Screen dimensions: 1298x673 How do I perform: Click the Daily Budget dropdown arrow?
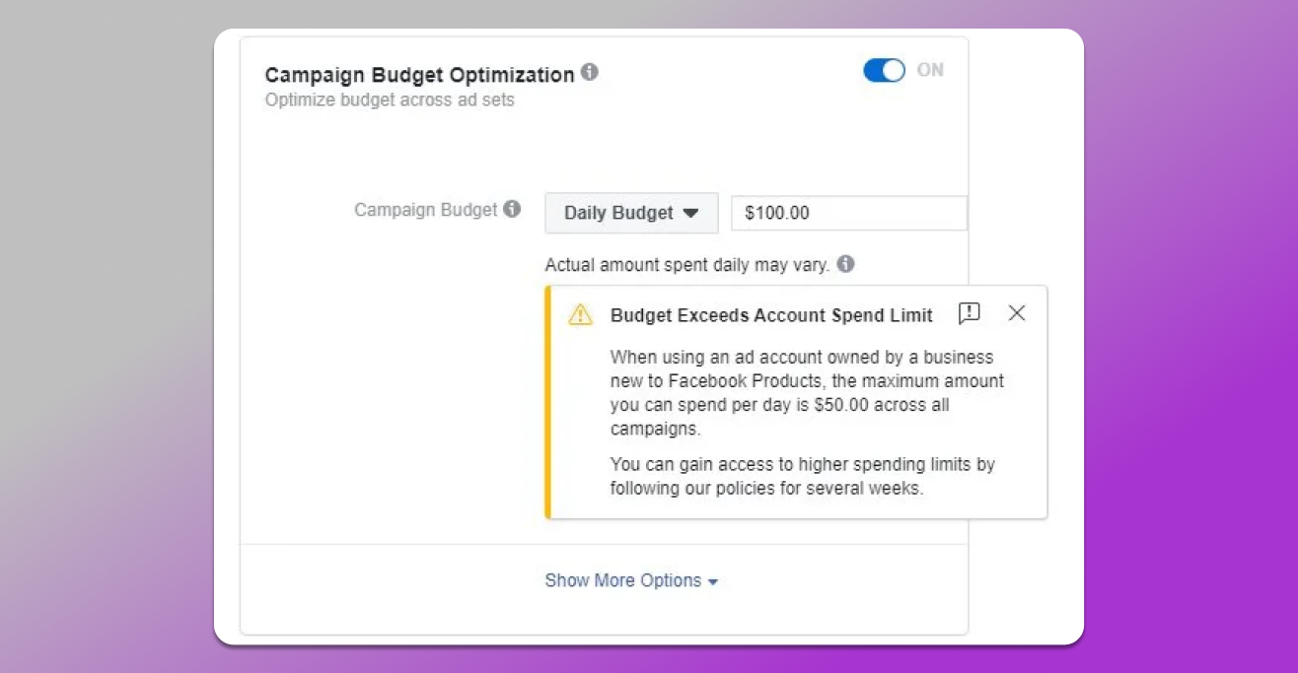click(690, 213)
